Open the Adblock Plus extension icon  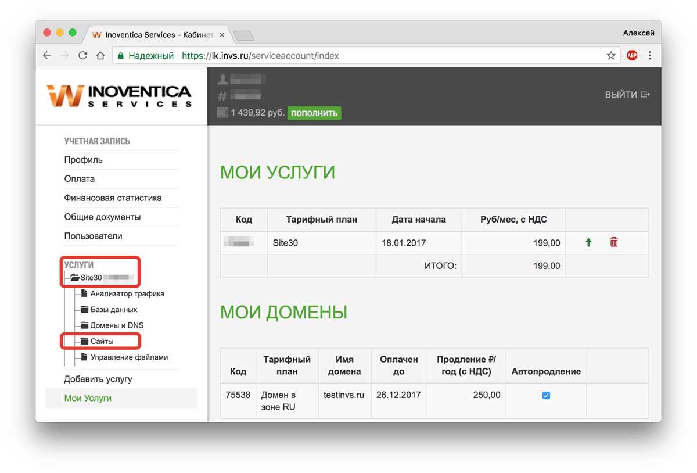pos(631,56)
